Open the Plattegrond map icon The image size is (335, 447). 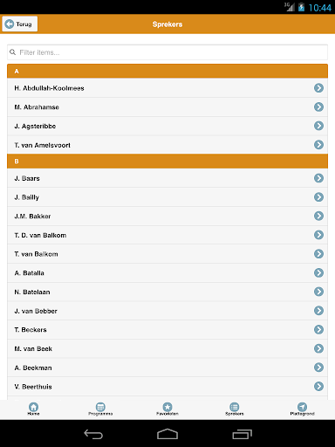[302, 407]
